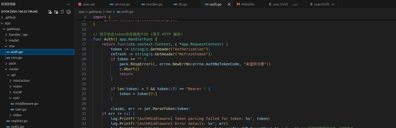Close the auth.go editor tab
The image size is (396, 128).
point(229,4)
